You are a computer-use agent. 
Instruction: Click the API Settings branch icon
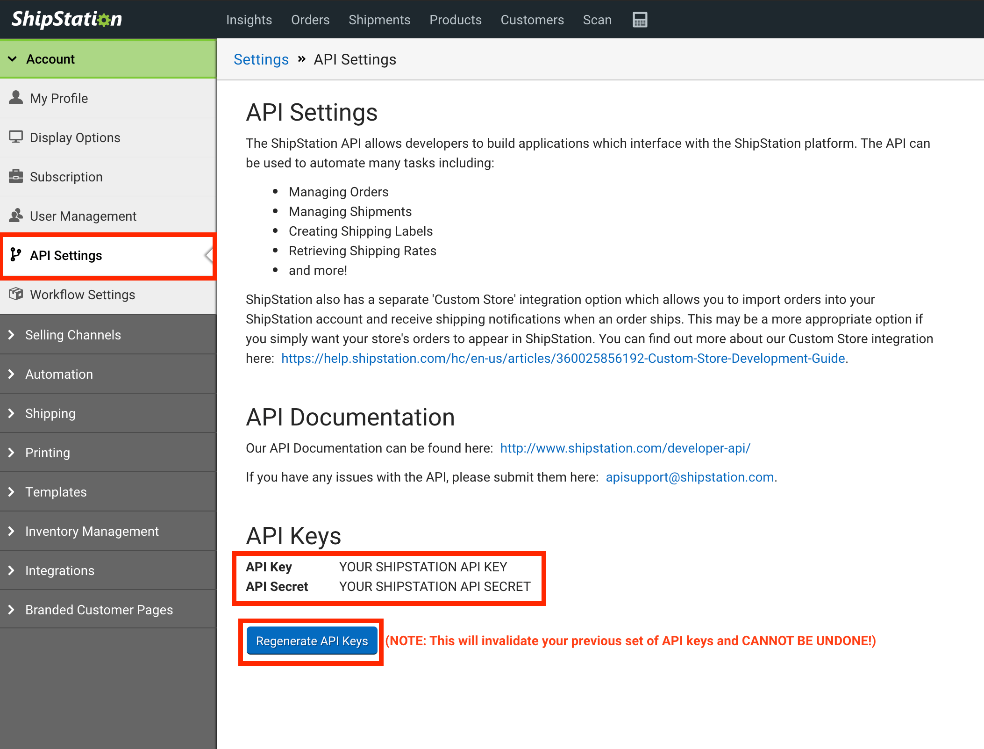click(16, 255)
